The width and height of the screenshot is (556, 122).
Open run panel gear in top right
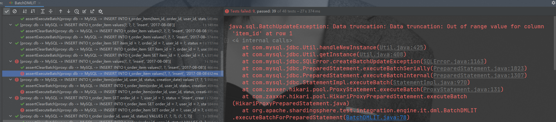pos(553,2)
